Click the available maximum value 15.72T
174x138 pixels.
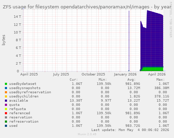coord(163,101)
